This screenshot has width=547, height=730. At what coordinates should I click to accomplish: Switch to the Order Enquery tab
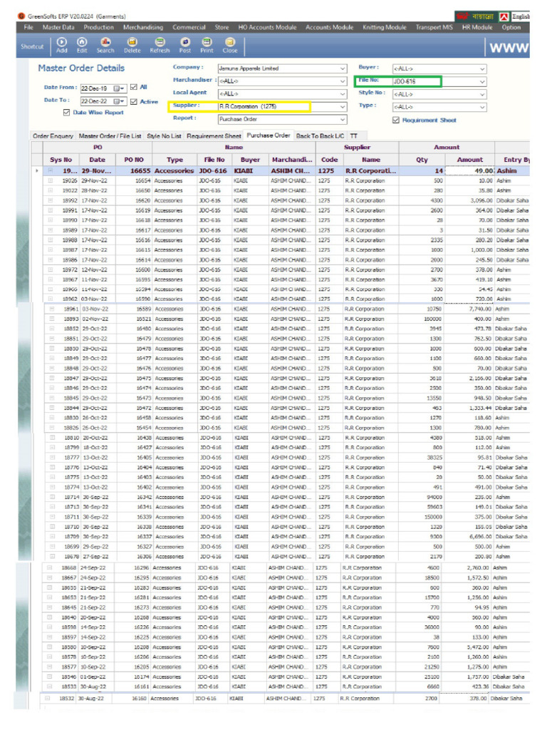pos(53,136)
